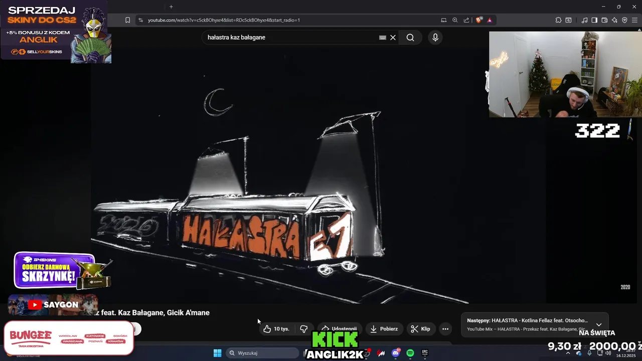Screen dimensions: 642x361
Task: Open the on-screen keyboard icon in search box
Action: [383, 38]
